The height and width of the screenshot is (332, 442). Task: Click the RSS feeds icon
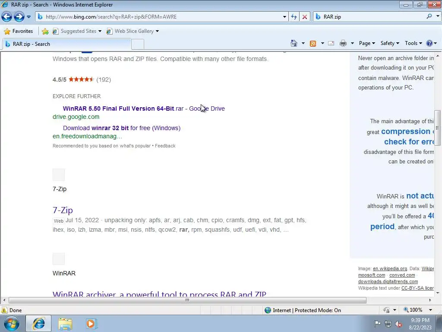click(x=313, y=43)
